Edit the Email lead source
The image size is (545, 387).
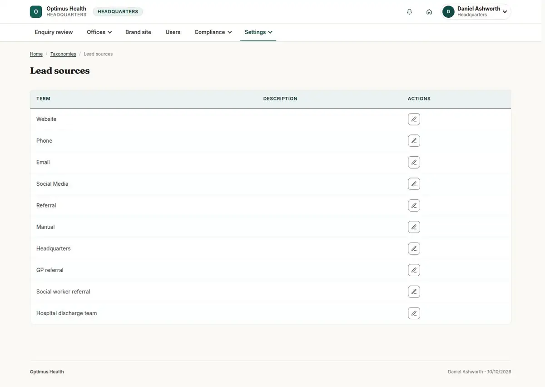pos(414,162)
